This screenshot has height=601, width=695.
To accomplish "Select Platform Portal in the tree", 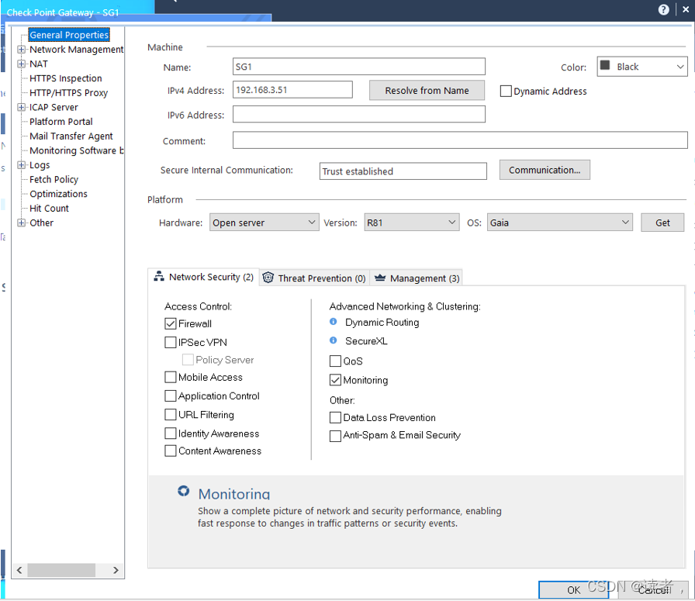I will click(x=61, y=122).
